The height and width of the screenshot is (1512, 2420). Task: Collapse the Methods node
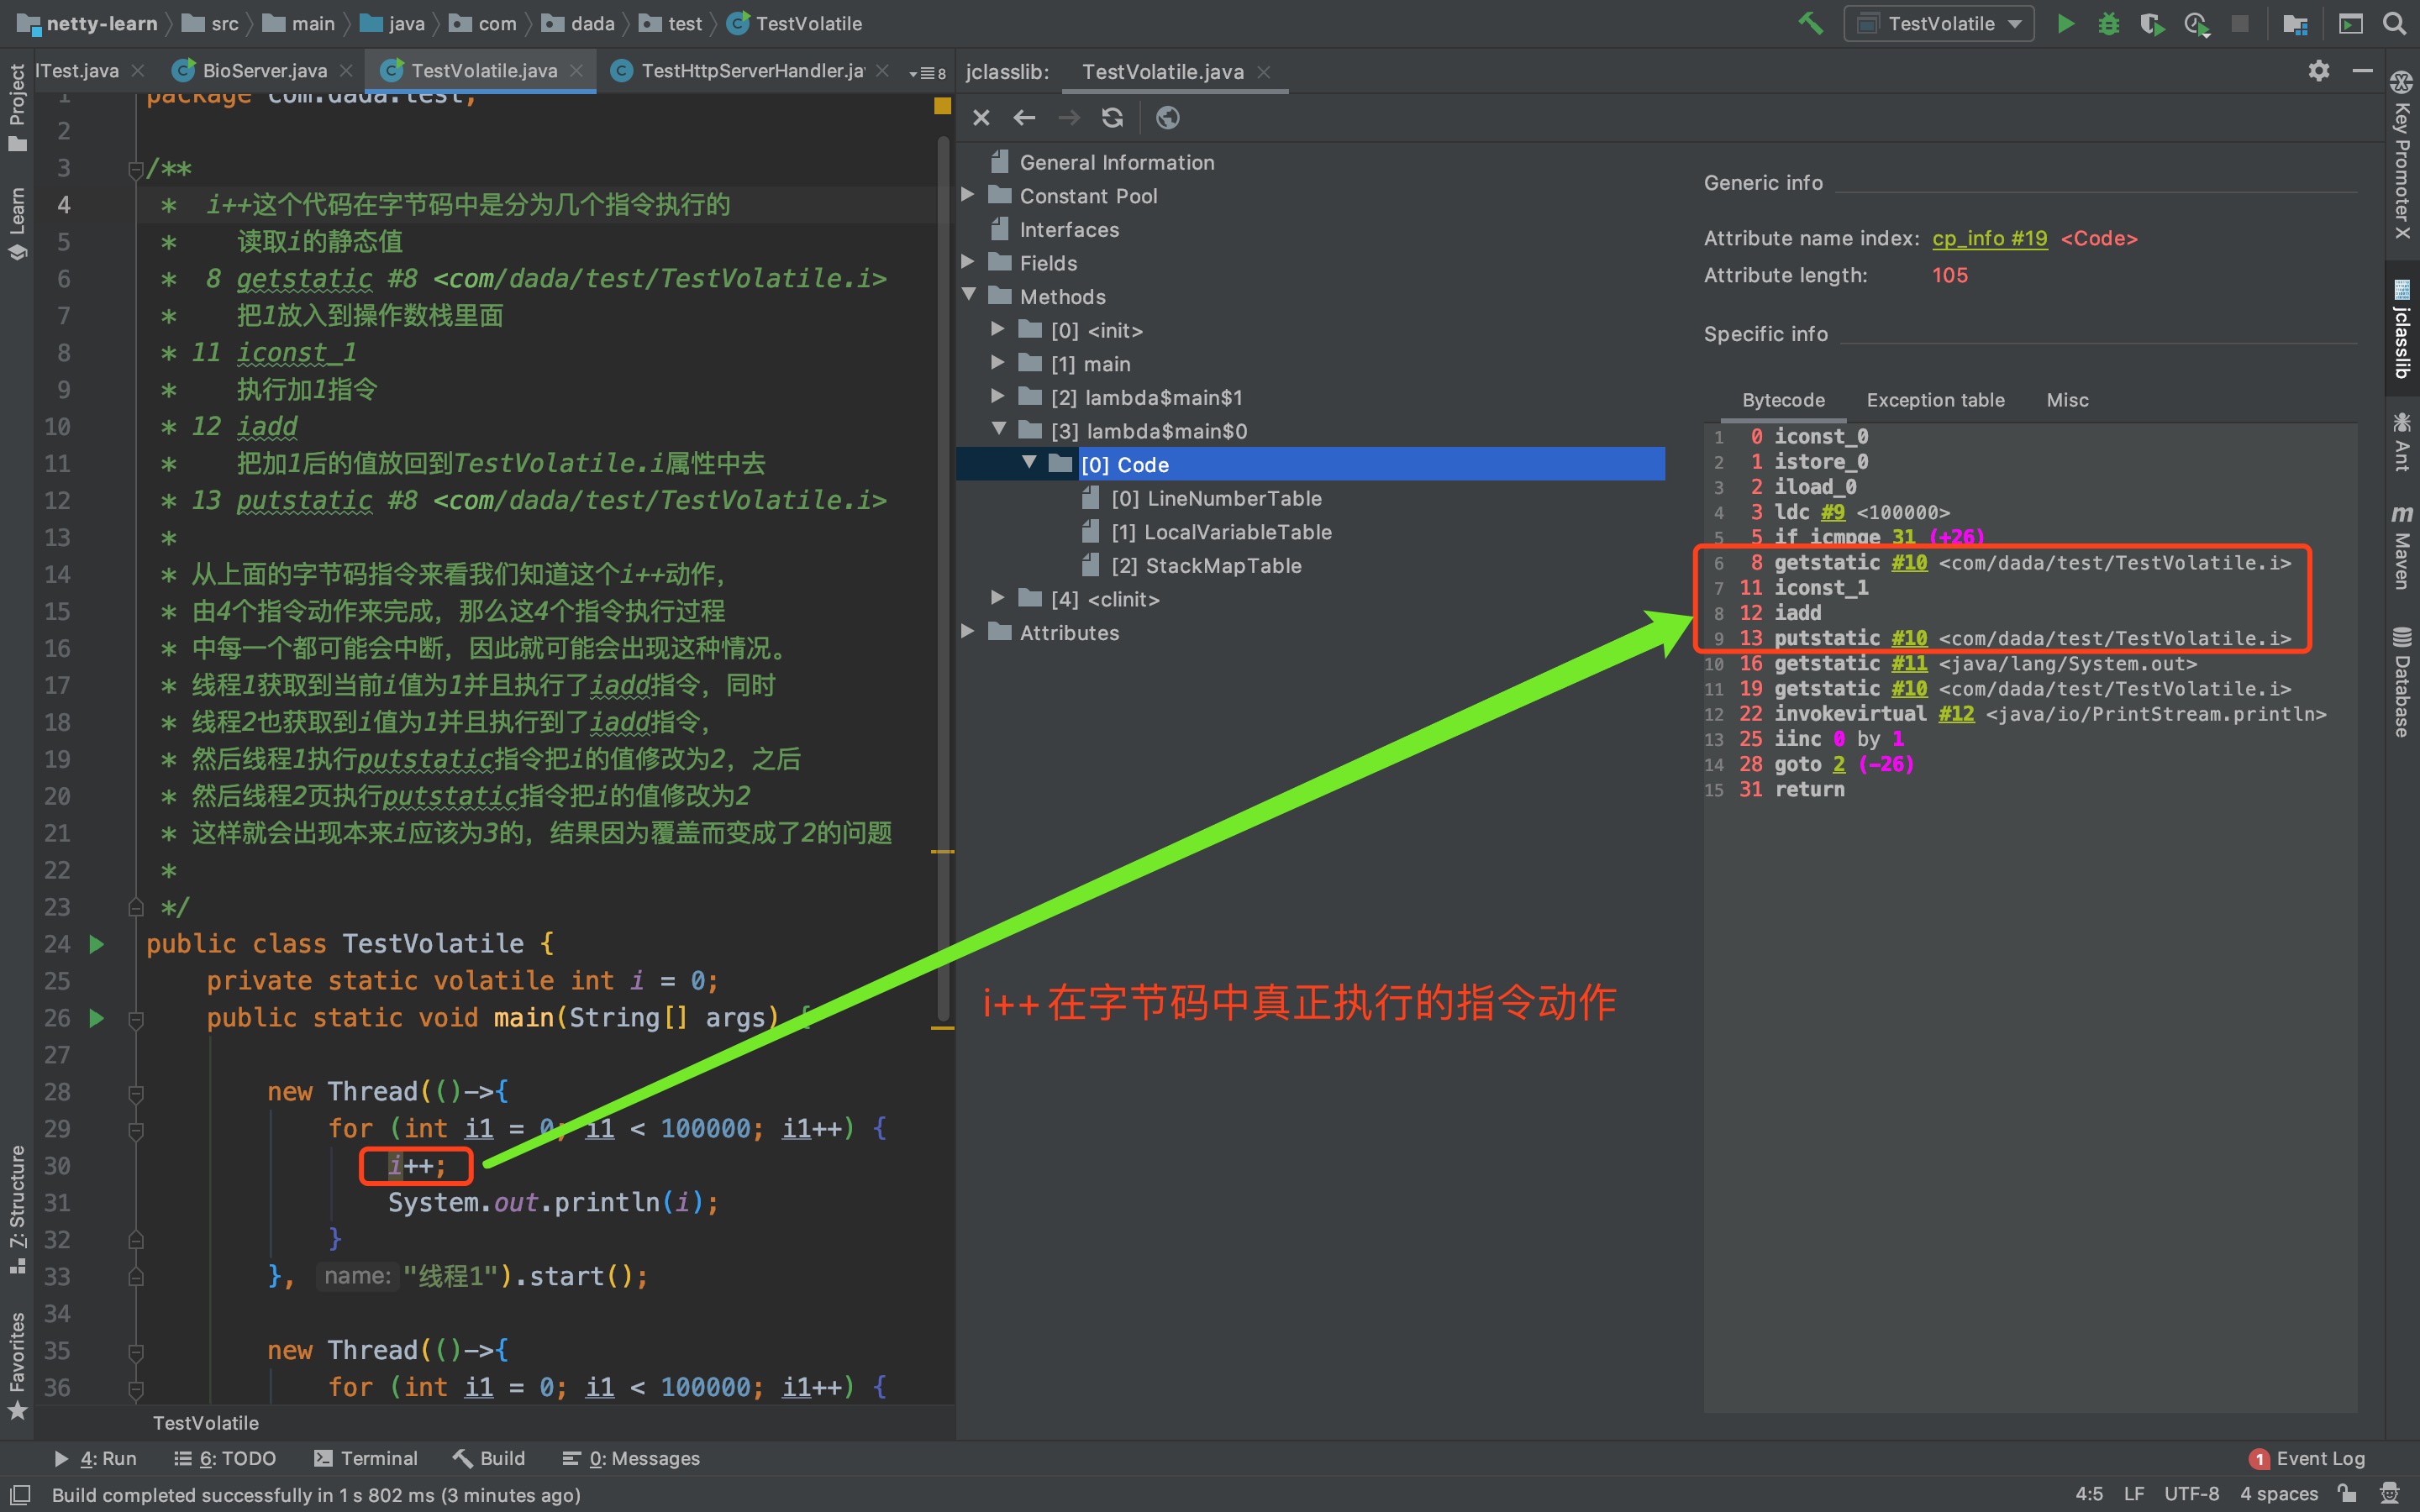[968, 295]
